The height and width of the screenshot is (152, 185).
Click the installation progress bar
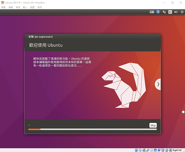(x=92, y=129)
